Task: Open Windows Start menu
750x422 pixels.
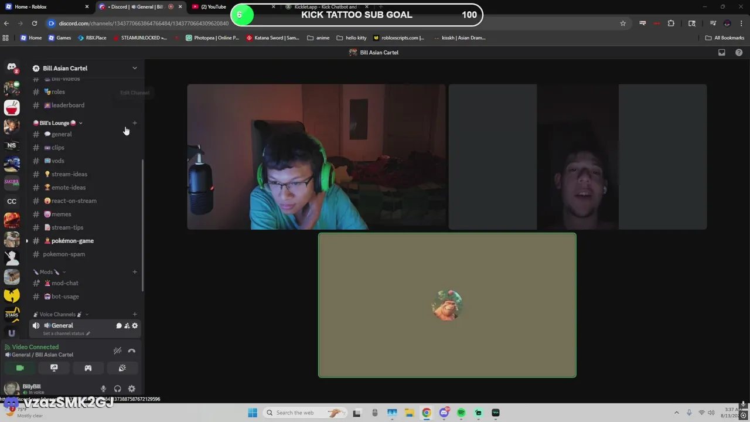Action: click(x=253, y=413)
